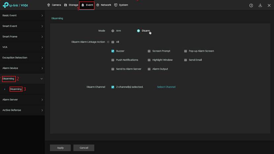Open the Event tab
The image size is (274, 154).
coord(87,5)
